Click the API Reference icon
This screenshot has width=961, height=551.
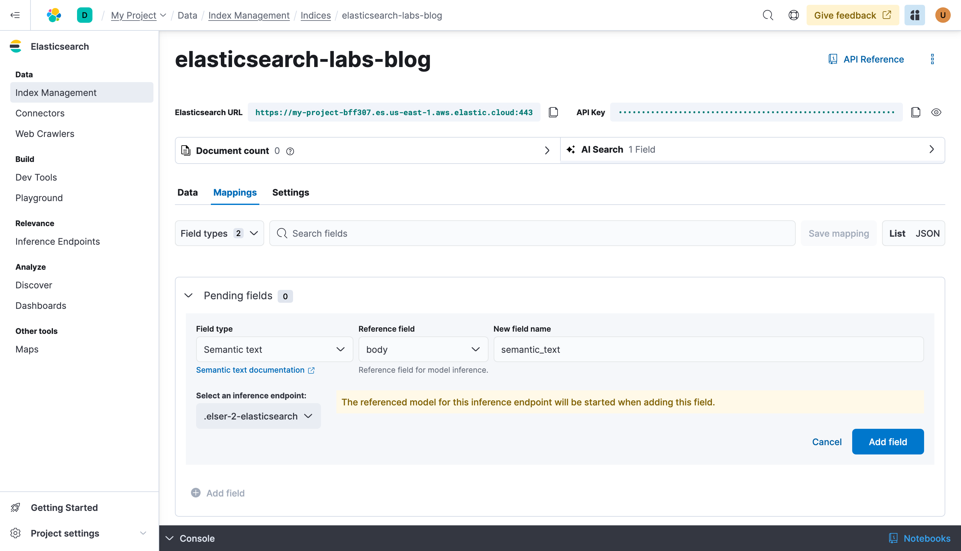click(x=834, y=59)
